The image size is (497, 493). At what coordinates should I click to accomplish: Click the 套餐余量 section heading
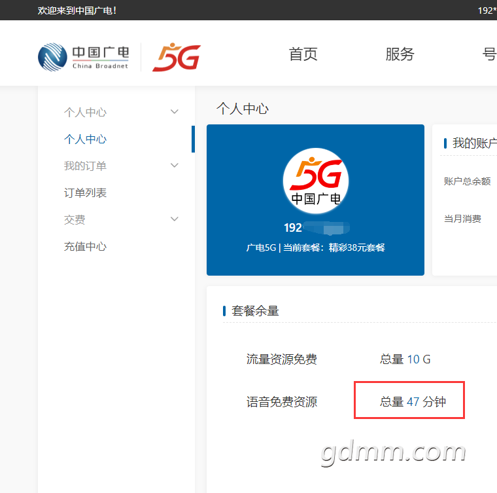click(x=255, y=311)
